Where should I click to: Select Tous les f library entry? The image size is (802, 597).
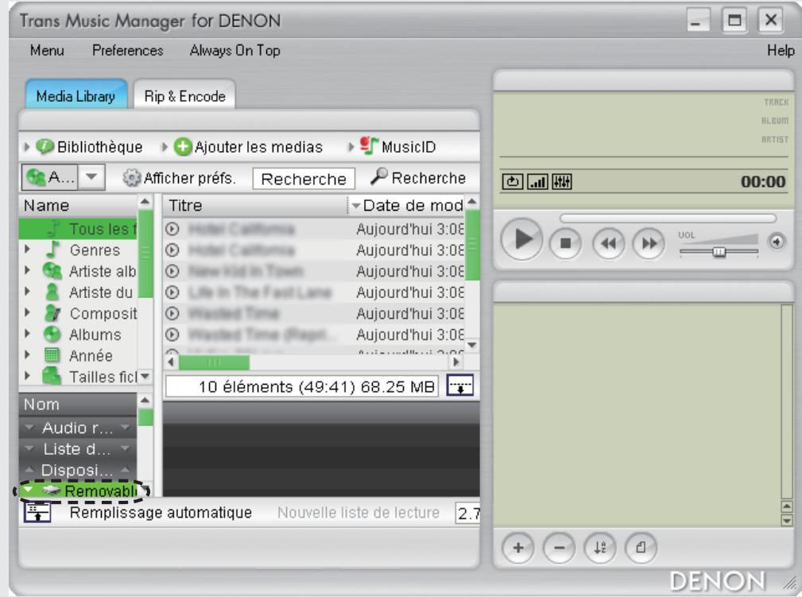(78, 229)
